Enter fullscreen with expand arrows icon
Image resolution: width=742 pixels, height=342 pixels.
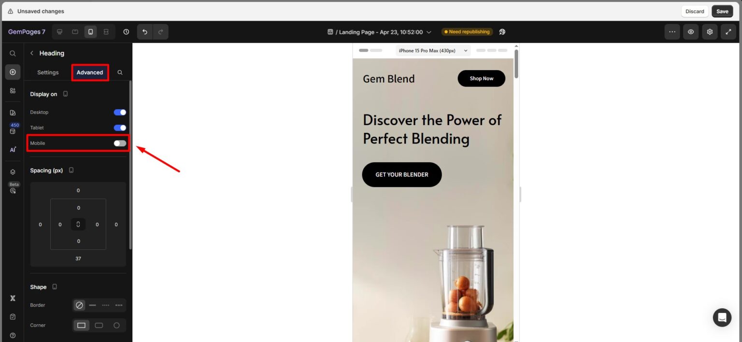pos(728,32)
